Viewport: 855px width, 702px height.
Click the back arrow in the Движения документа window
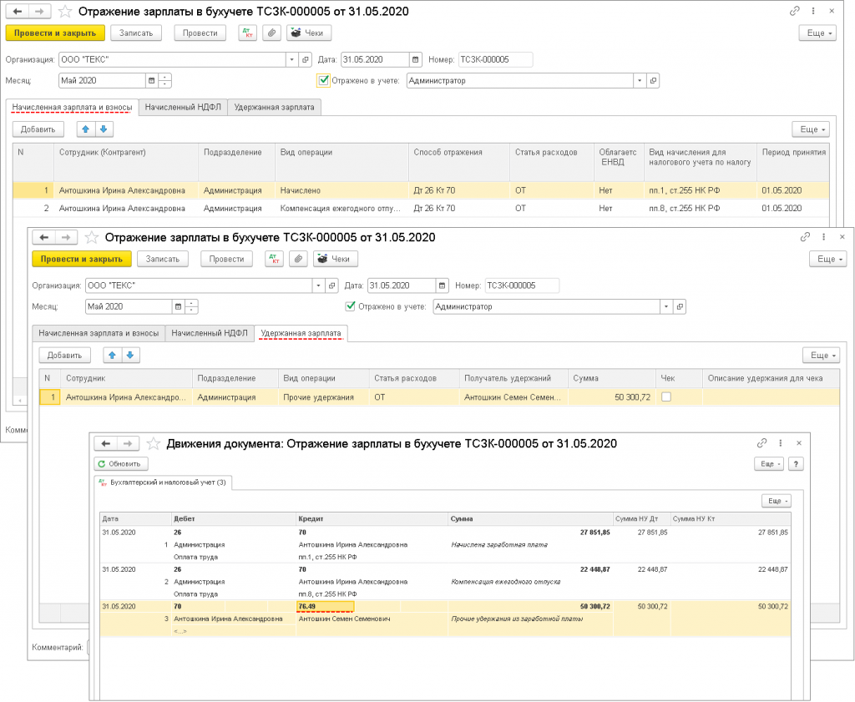(x=105, y=443)
